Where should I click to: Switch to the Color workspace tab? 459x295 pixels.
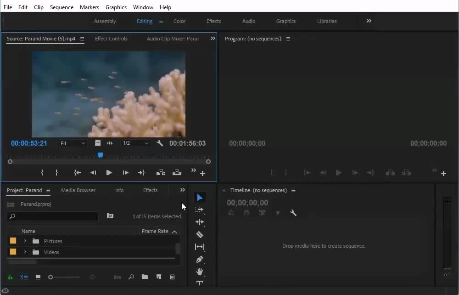[x=179, y=21]
